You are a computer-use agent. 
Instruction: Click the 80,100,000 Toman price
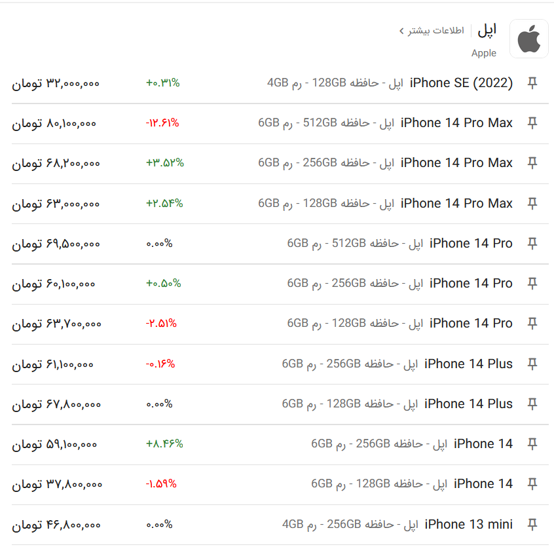[55, 123]
